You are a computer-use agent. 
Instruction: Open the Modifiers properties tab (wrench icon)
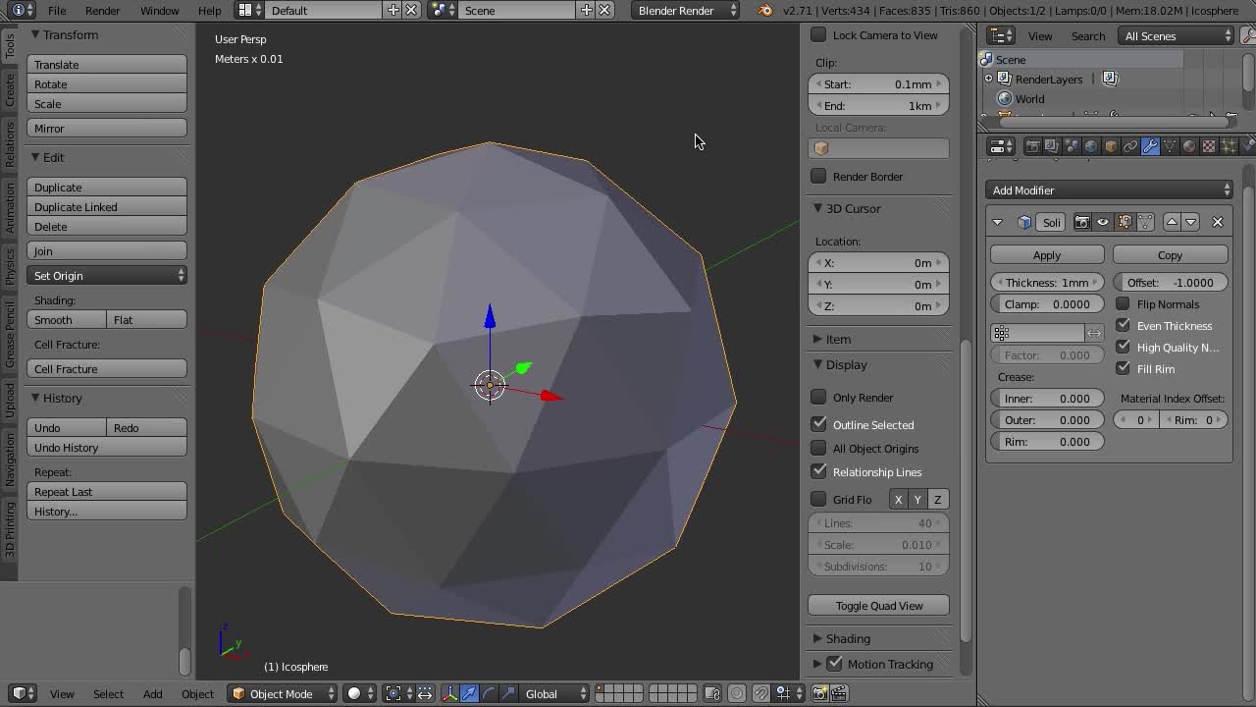[x=1150, y=146]
